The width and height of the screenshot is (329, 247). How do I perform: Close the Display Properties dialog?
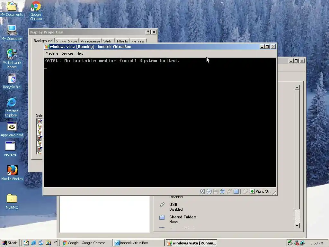point(154,32)
